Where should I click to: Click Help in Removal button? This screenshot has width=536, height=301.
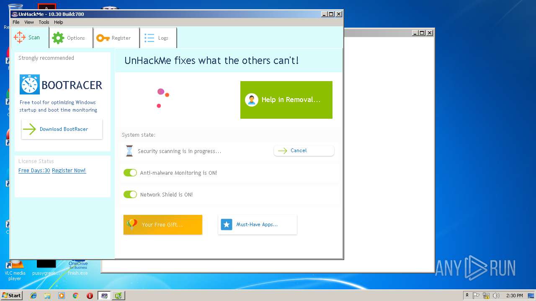[x=286, y=100]
